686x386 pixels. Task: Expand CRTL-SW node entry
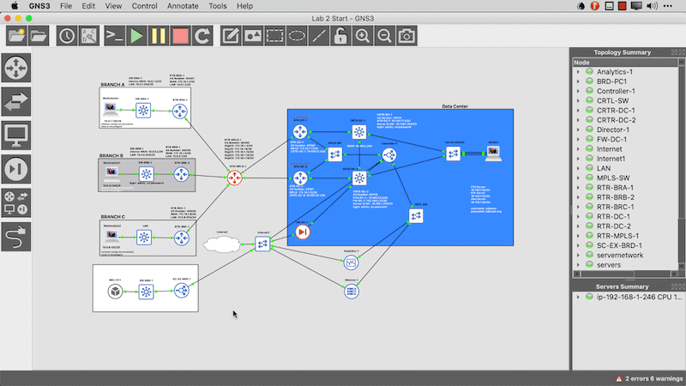point(578,100)
